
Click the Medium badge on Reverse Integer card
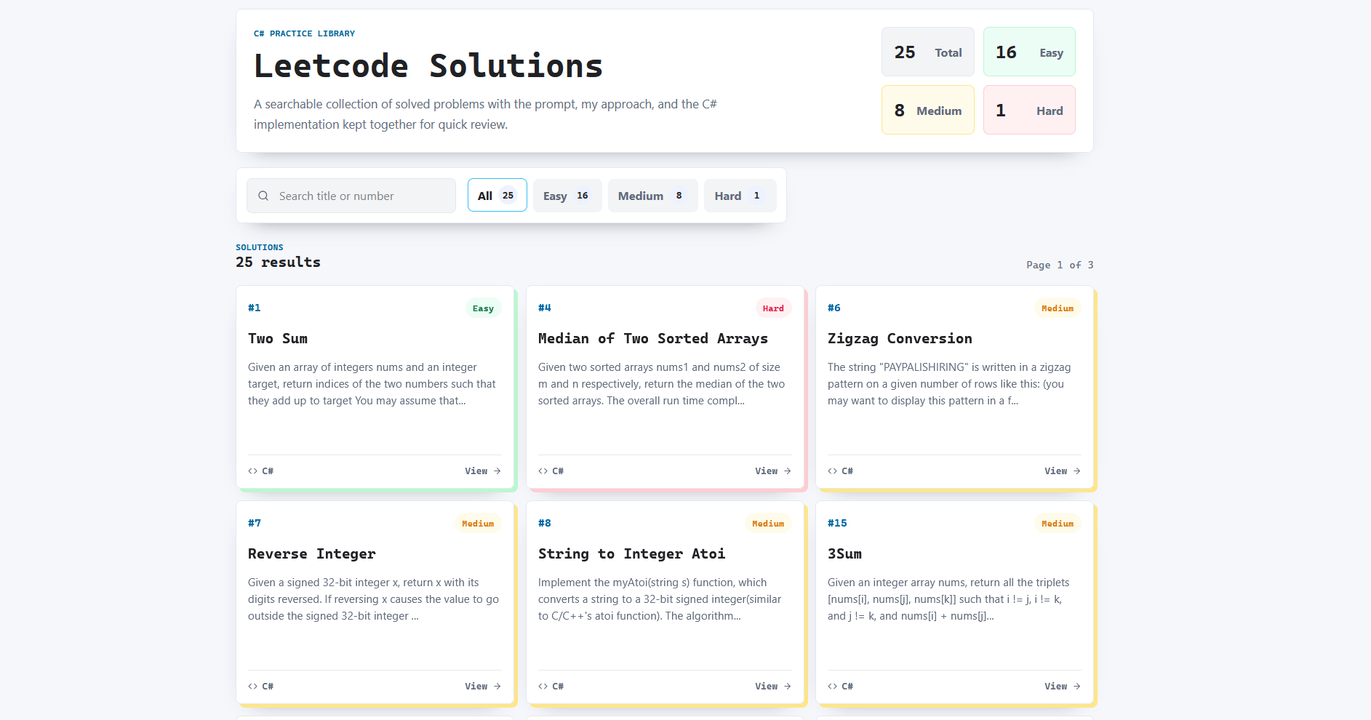coord(478,524)
